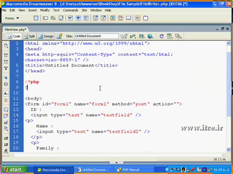Click the Live Data view lightning icon
This screenshot has width=233, height=174.
pyautogui.click(x=59, y=36)
